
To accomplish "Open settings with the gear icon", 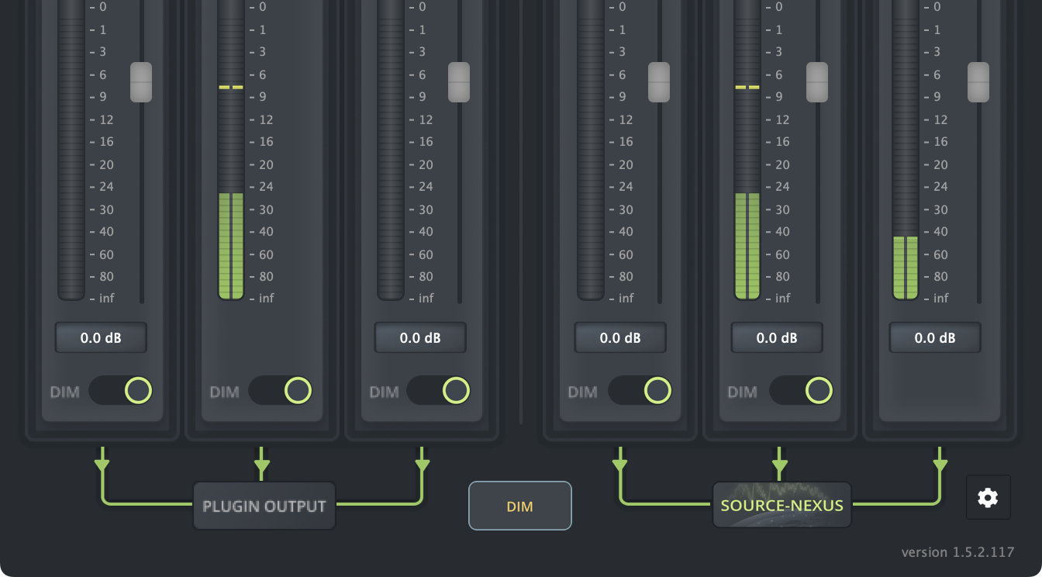I will tap(988, 497).
